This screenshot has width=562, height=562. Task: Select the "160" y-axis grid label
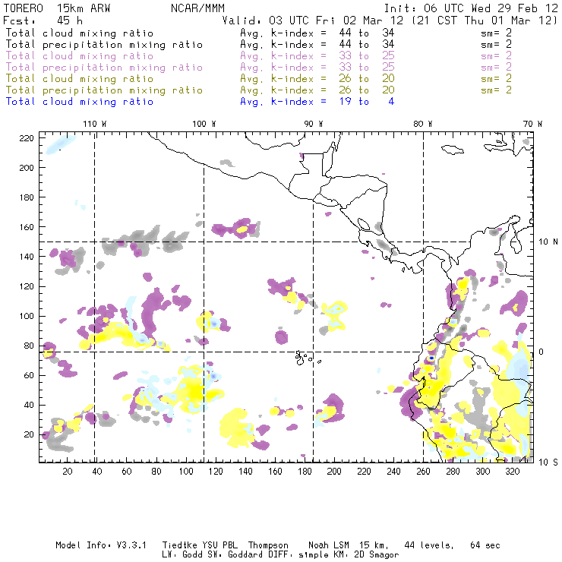pyautogui.click(x=27, y=227)
